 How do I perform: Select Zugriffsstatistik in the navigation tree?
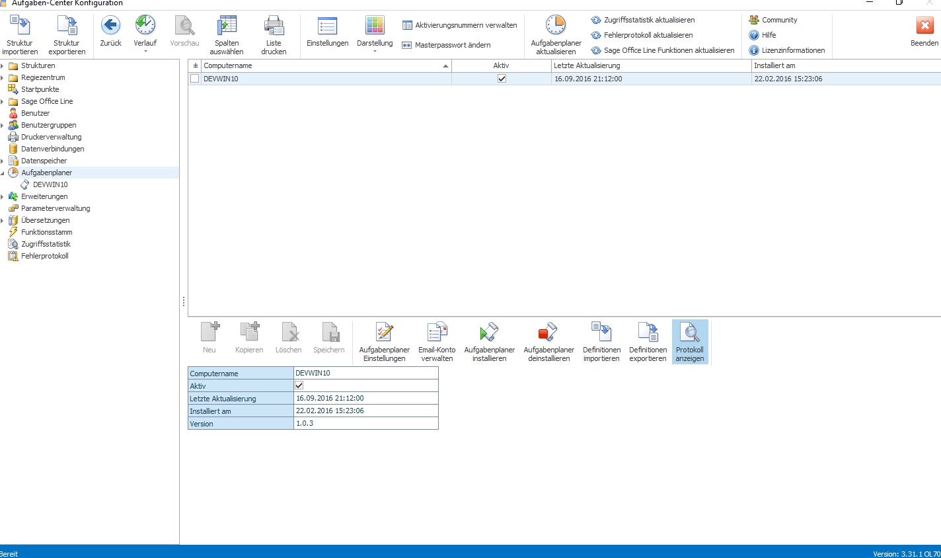coord(46,244)
